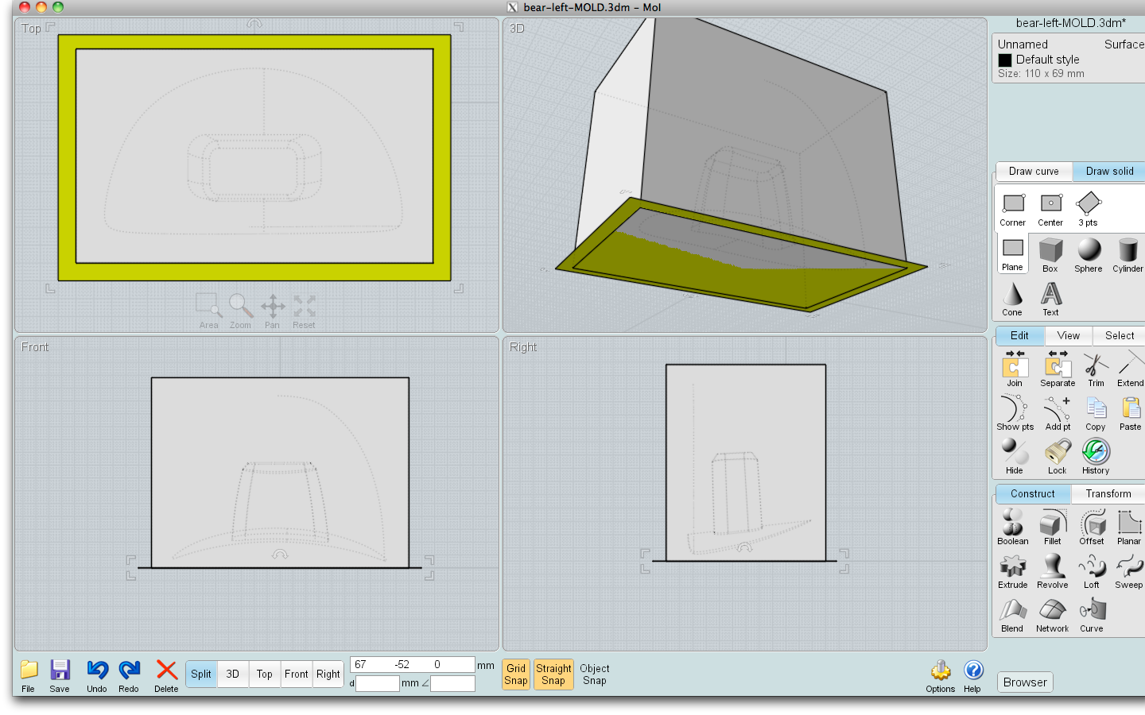Select the Center rectangle tool

point(1050,210)
